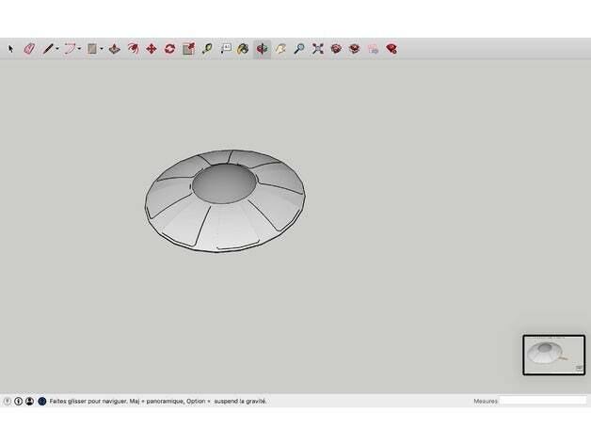Viewport: 591px width, 444px height.
Task: Click the Mesures value input field
Action: [542, 401]
